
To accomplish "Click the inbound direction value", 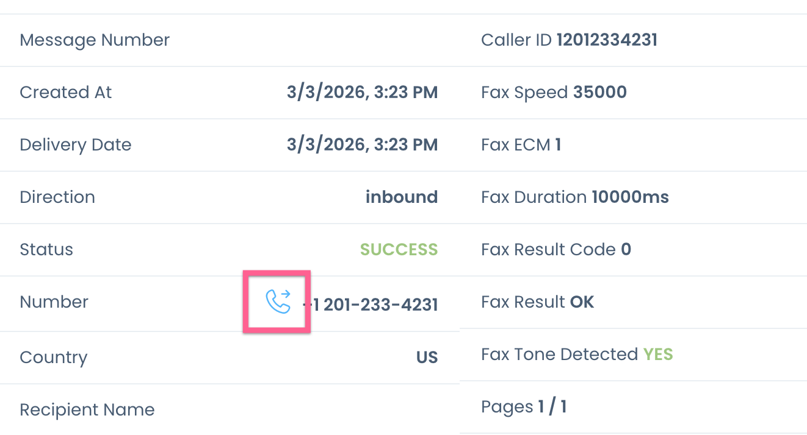I will pos(401,197).
